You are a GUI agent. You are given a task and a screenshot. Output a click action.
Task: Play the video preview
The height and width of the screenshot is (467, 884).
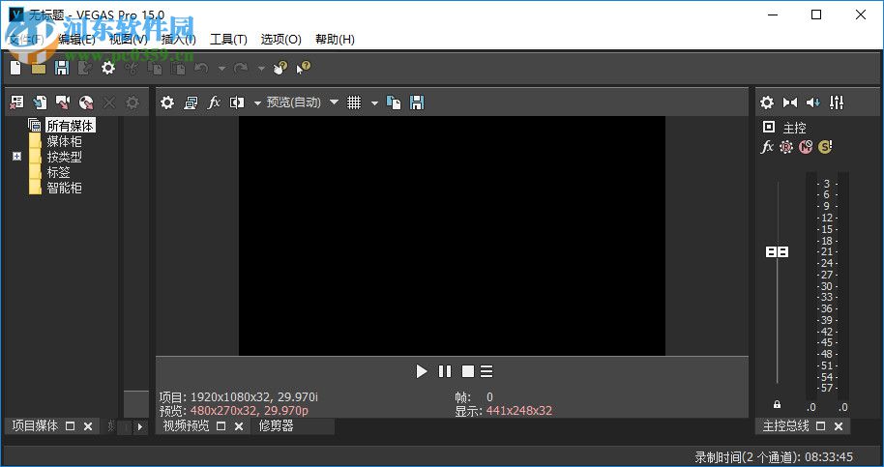[421, 371]
